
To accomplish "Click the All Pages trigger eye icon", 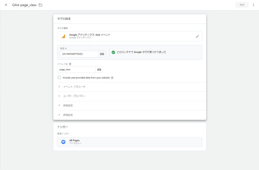I will click(63, 142).
